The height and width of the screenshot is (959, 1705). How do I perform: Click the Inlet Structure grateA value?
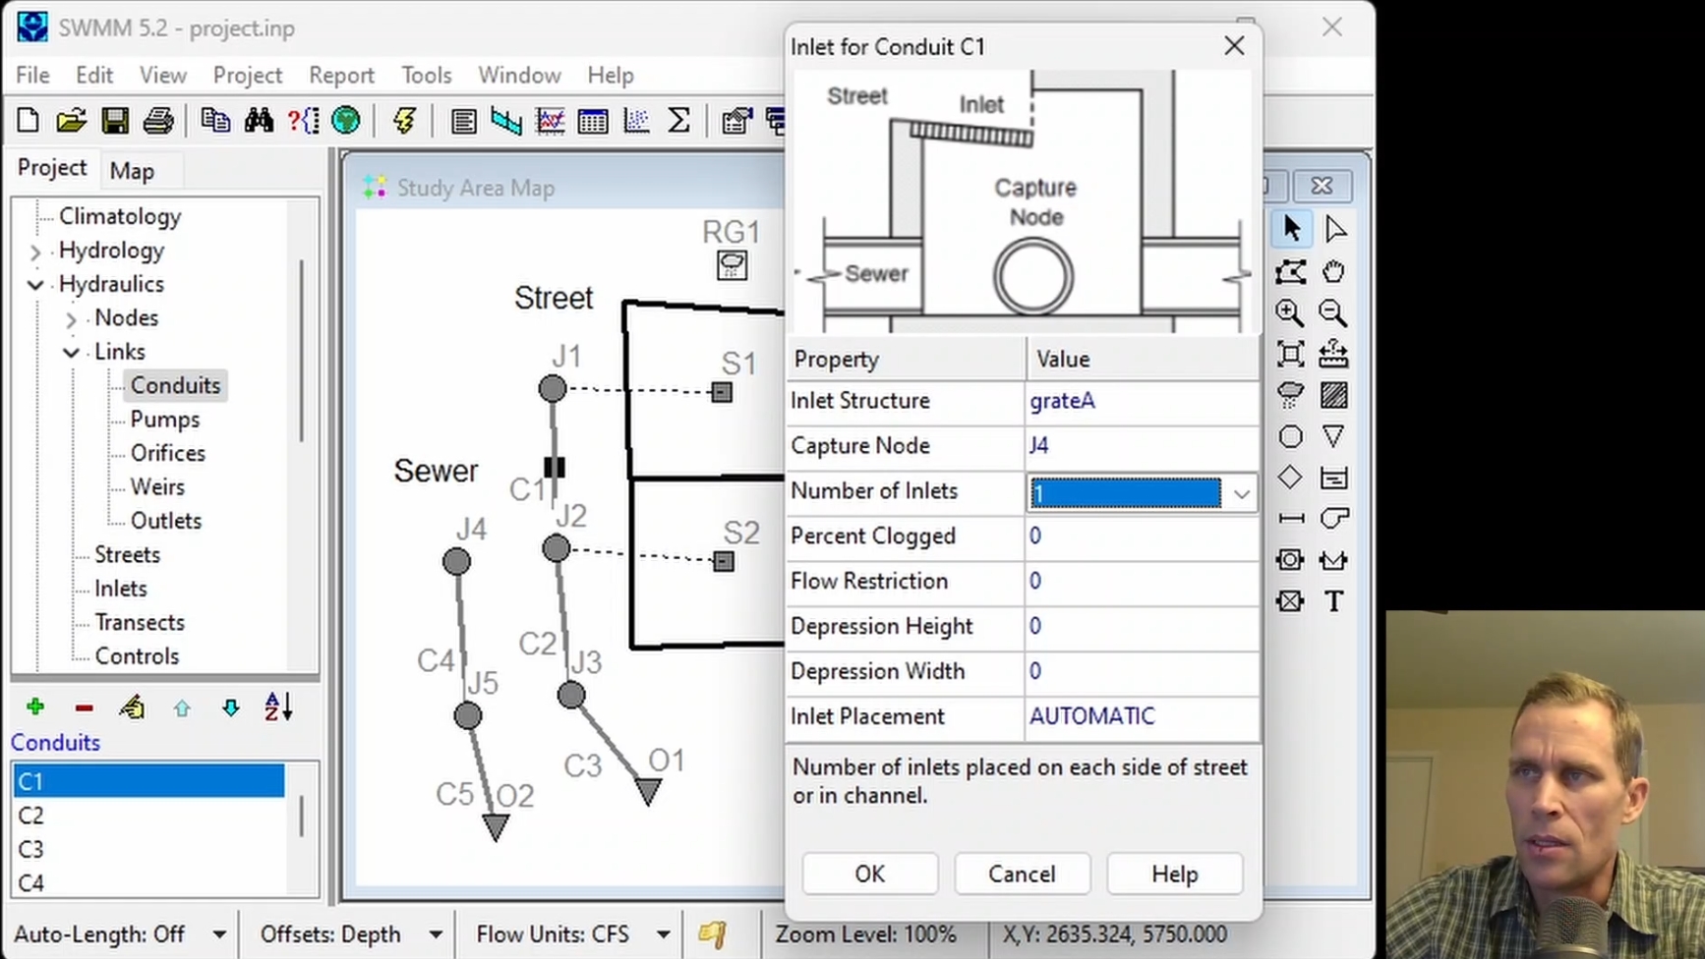pyautogui.click(x=1141, y=401)
